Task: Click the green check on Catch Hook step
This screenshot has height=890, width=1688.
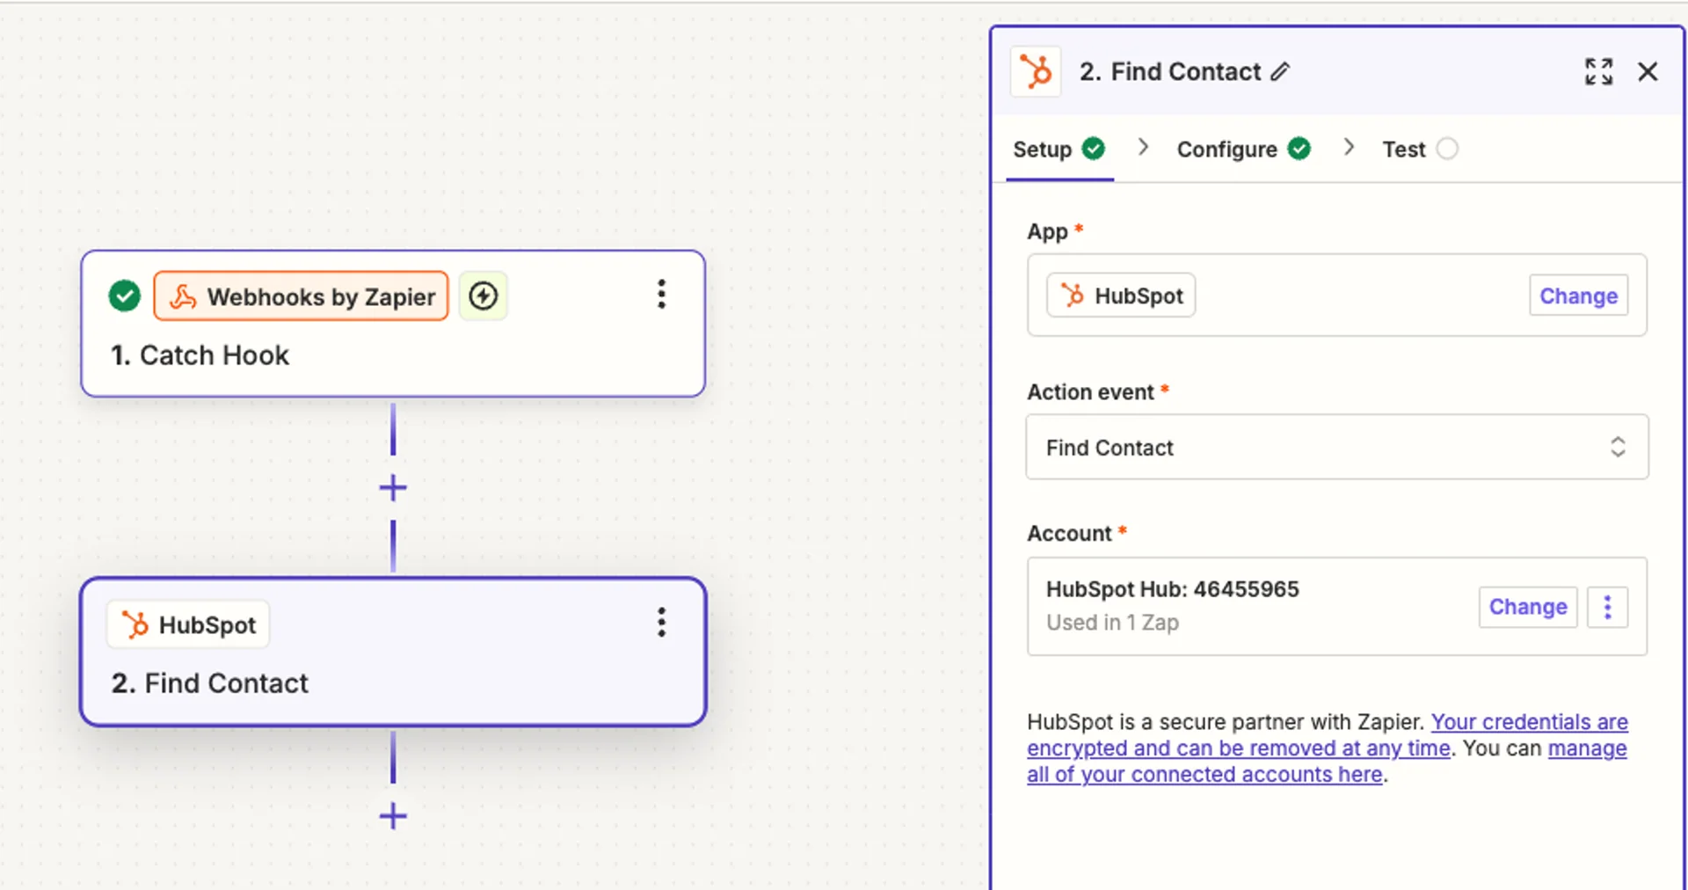Action: click(125, 296)
